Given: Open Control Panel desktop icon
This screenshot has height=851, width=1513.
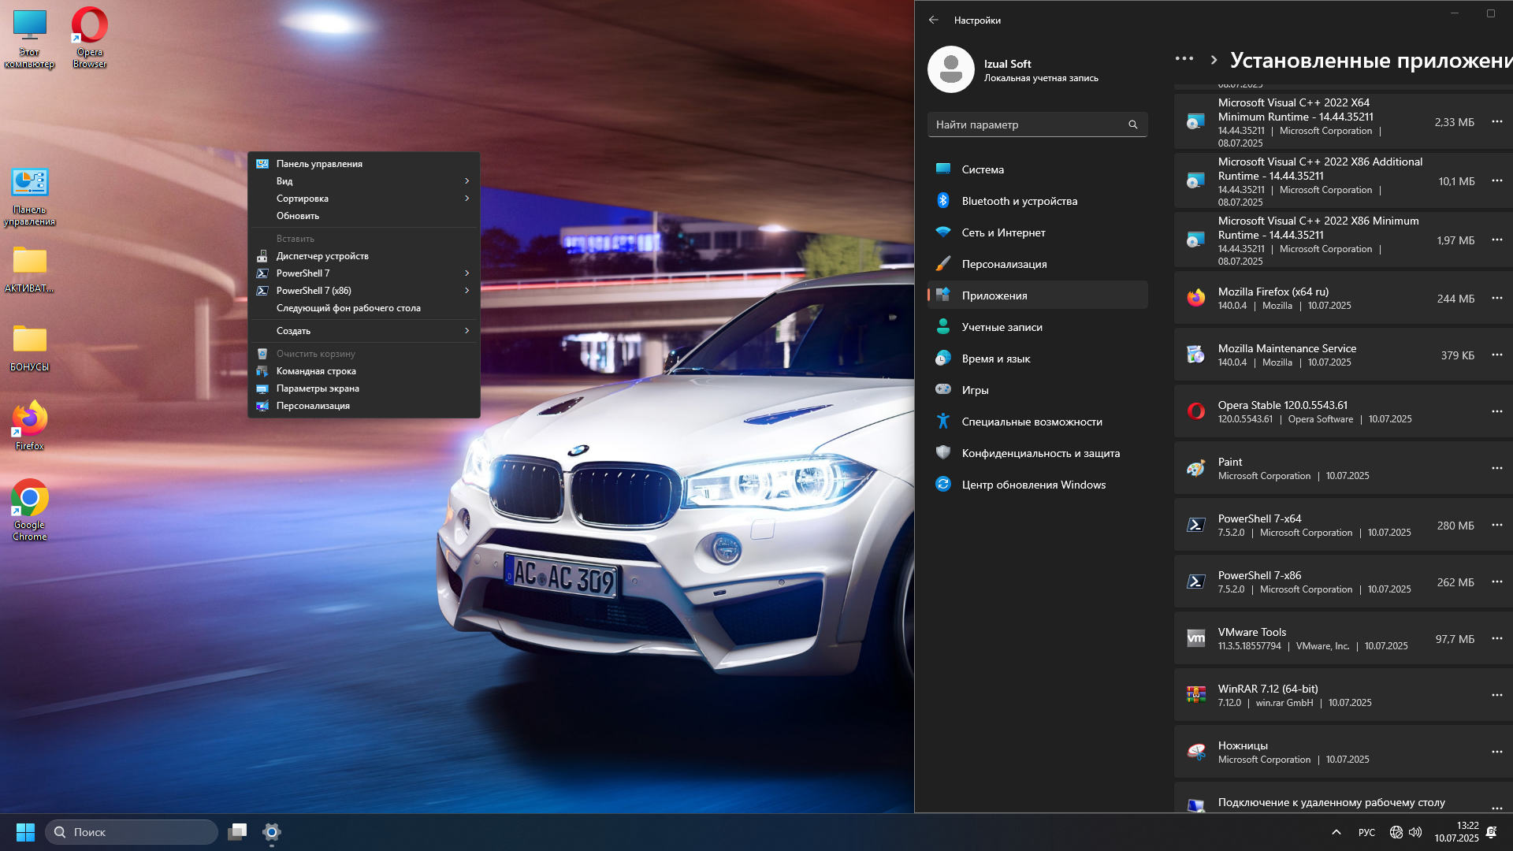Looking at the screenshot, I should tap(29, 197).
